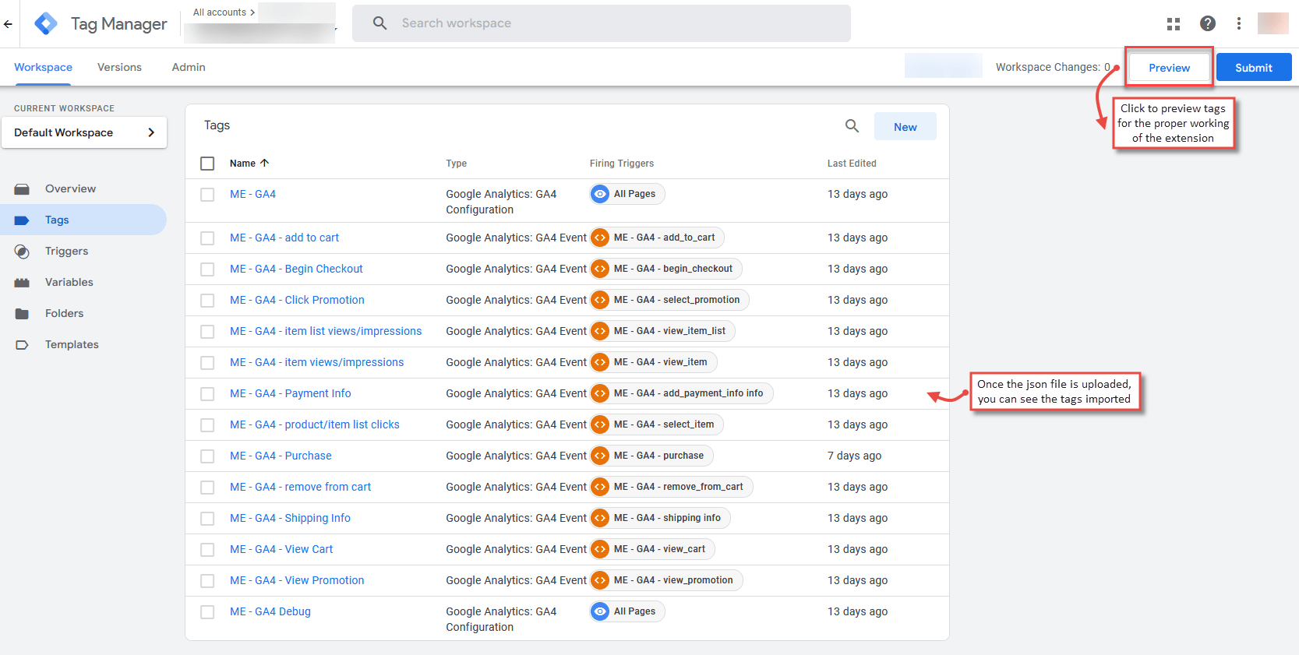Click the Variables sidebar icon
The width and height of the screenshot is (1299, 655).
click(22, 283)
